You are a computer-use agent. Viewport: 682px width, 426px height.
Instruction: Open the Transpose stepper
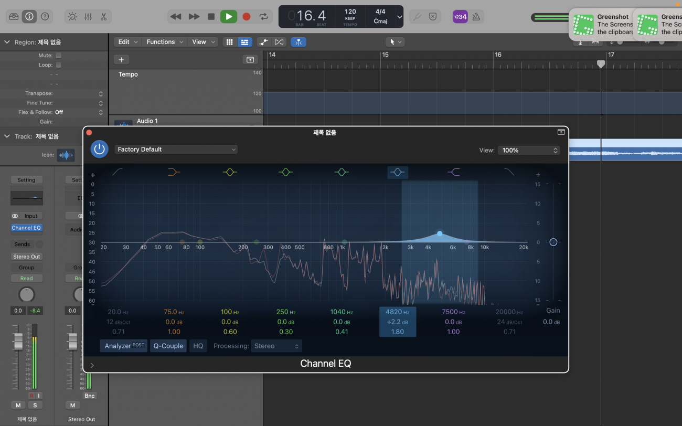point(101,93)
